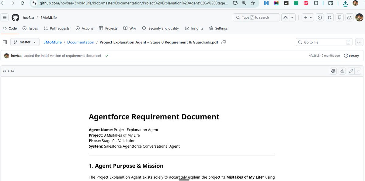Open commit hash 4fb26c8
The image size is (365, 181).
pyautogui.click(x=314, y=56)
